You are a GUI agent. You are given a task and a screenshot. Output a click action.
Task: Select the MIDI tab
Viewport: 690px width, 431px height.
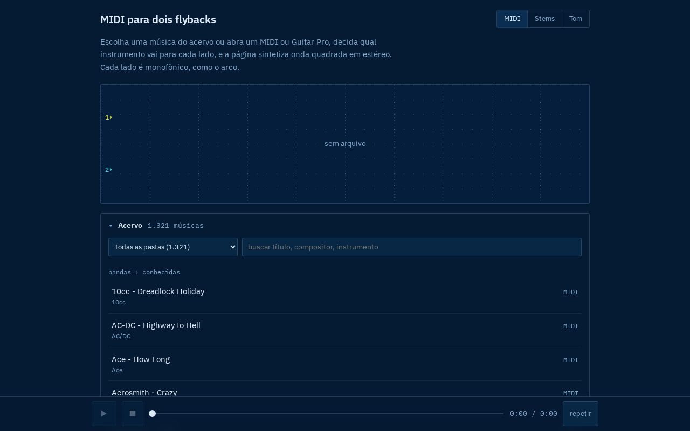tap(512, 19)
